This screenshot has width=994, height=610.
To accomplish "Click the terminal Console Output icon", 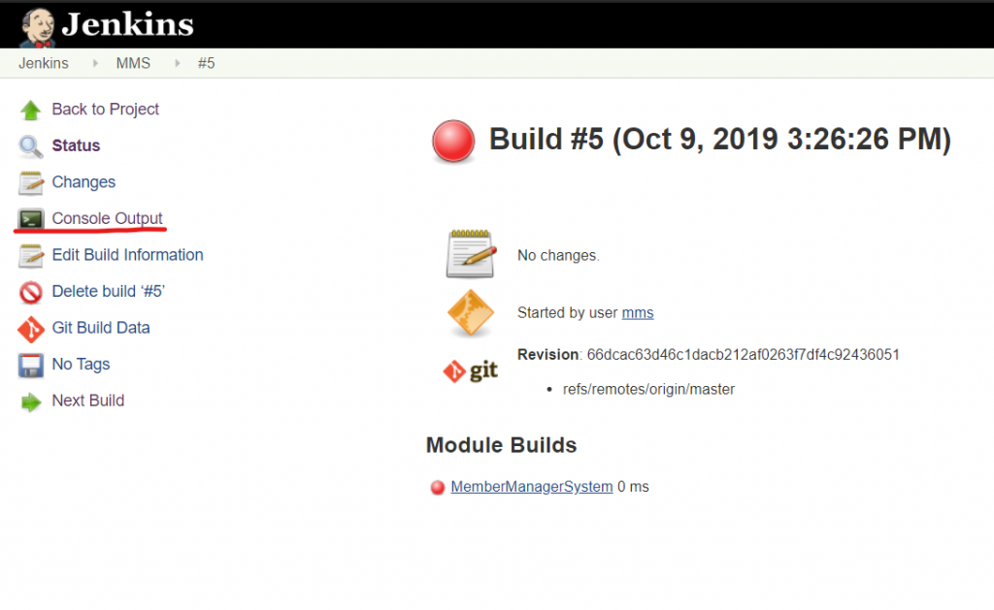I will [31, 219].
